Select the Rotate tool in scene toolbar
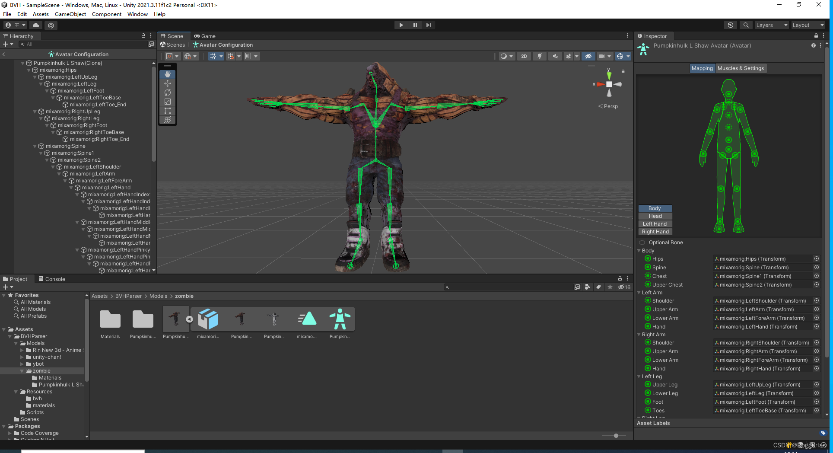833x453 pixels. 168,93
